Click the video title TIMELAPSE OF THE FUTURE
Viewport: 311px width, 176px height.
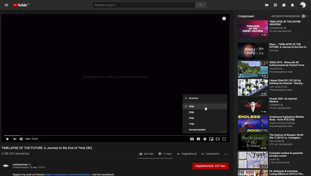pos(47,148)
